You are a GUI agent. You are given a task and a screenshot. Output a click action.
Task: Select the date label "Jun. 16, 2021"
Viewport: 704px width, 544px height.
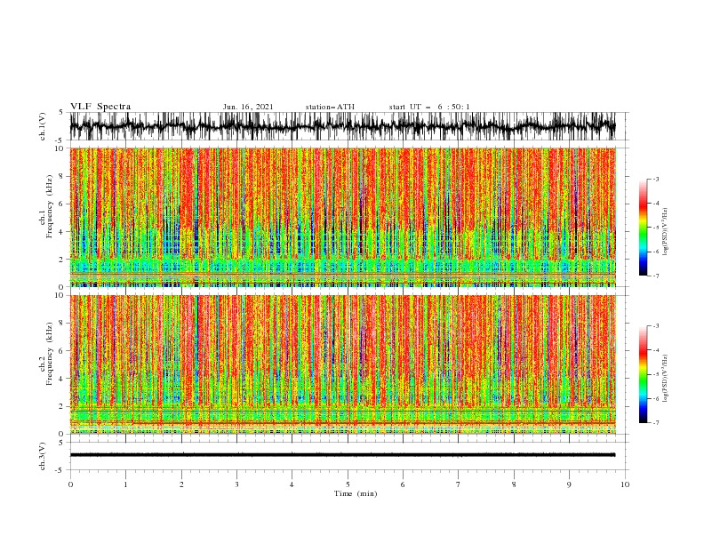(248, 107)
